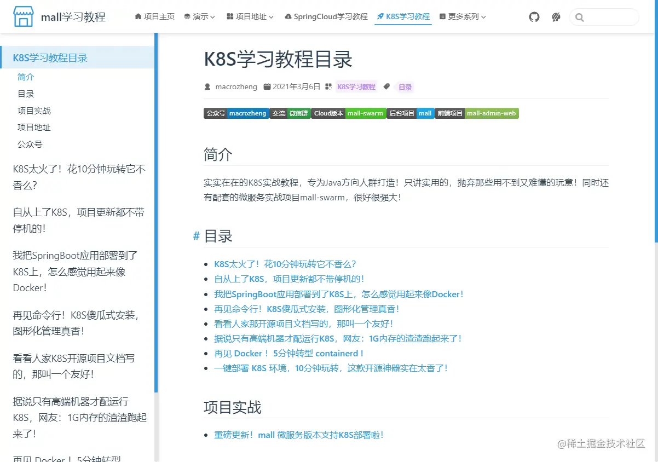
Task: Jump to 简介 in sidebar
Action: pyautogui.click(x=26, y=77)
